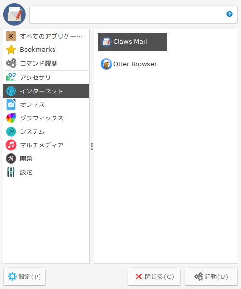The width and height of the screenshot is (241, 289).
Task: Click the 起動(U) launch button
Action: click(211, 276)
